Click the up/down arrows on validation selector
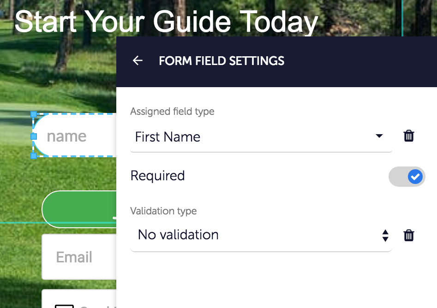This screenshot has height=308, width=437. pos(385,236)
